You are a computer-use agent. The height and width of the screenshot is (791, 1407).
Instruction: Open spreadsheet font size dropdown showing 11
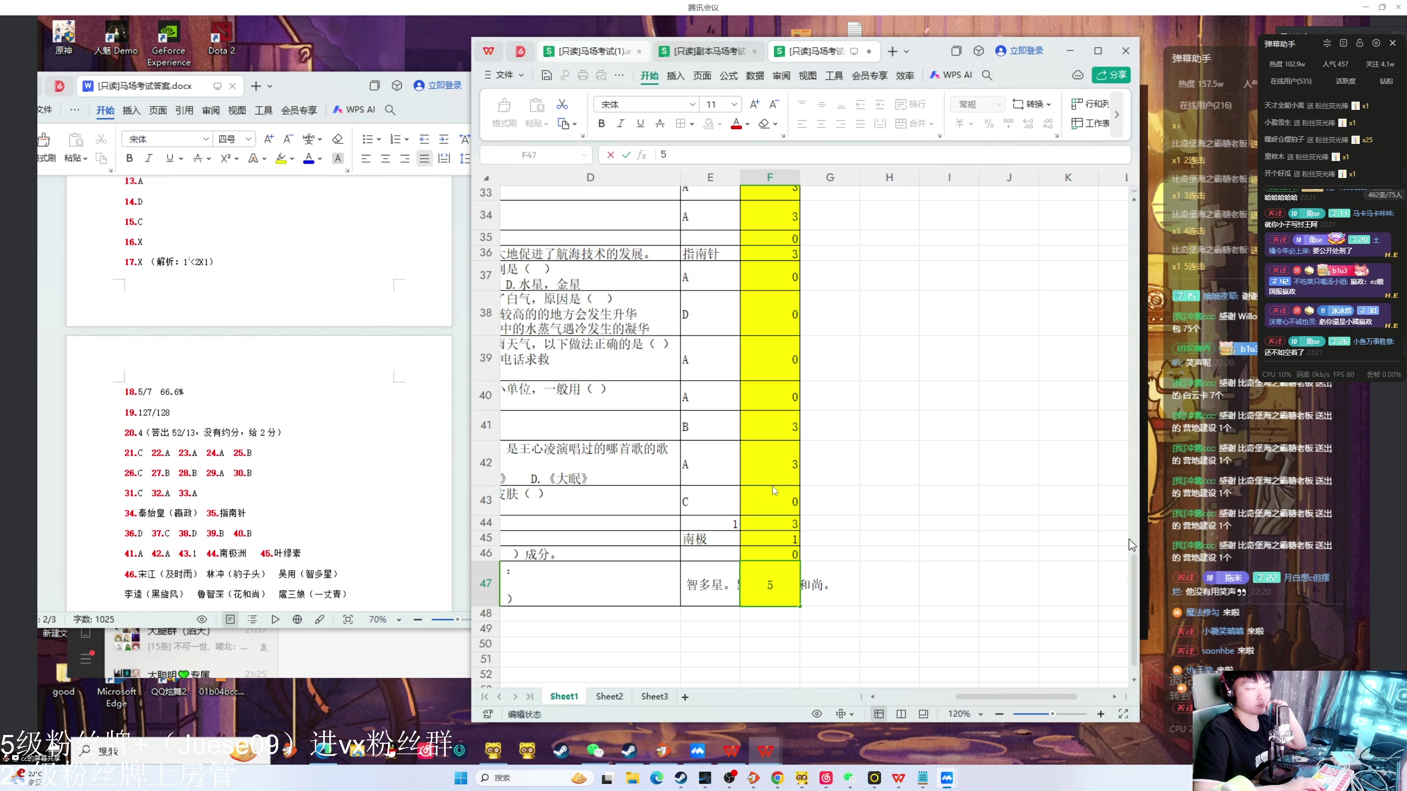click(734, 104)
